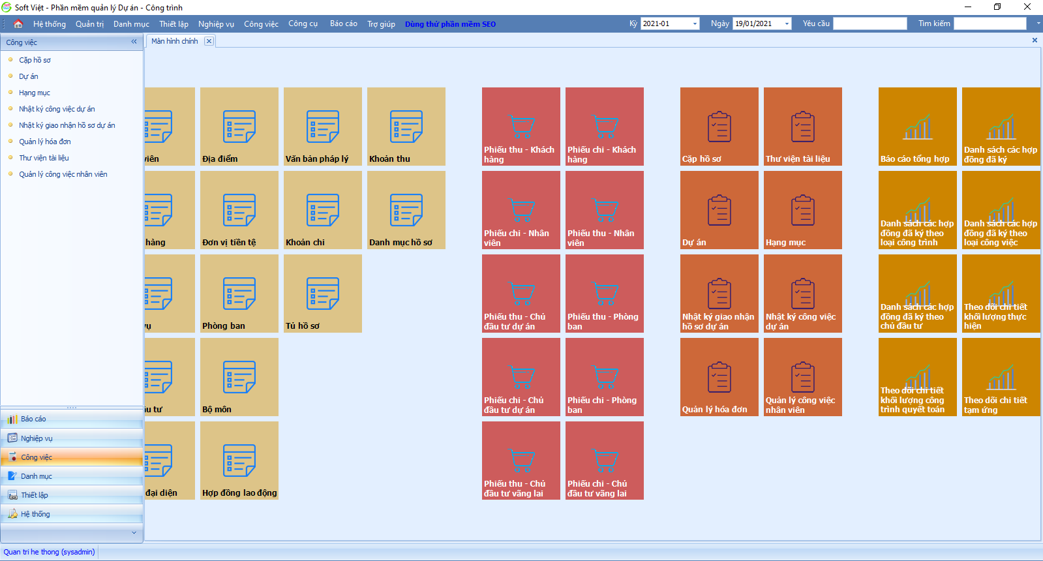Viewport: 1043px width, 561px height.
Task: Open the orange Cặp hồ sơ tile
Action: [719, 127]
